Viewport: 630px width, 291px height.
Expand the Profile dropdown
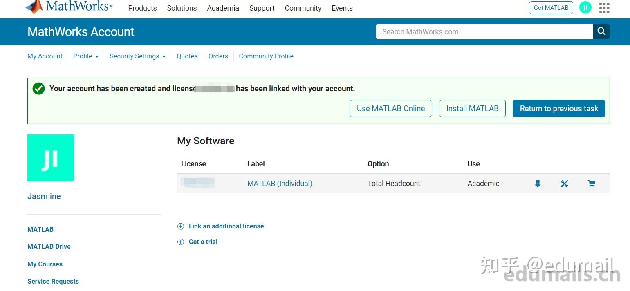(x=86, y=56)
